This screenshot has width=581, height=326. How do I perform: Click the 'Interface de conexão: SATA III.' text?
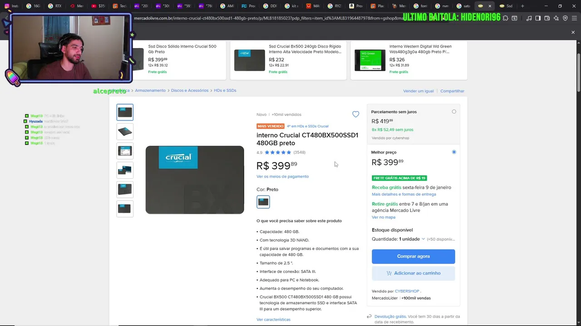point(288,272)
